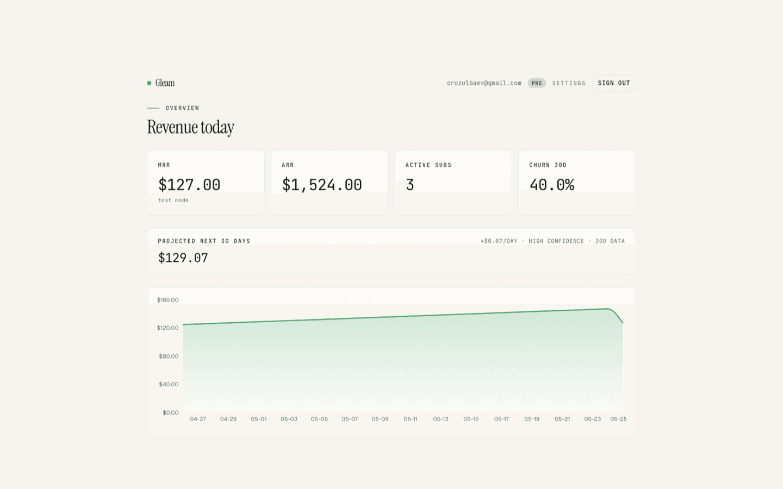Click the test mode note
783x489 pixels.
coord(173,200)
